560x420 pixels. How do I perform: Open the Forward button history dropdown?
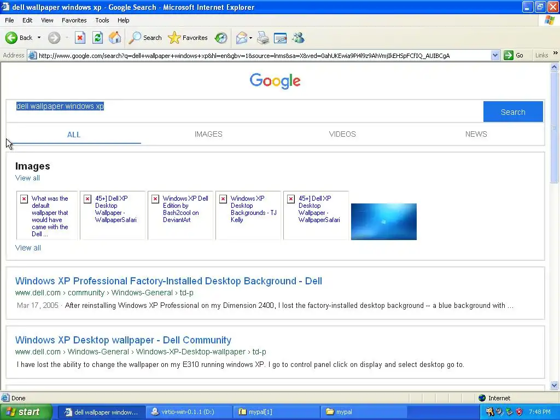click(x=67, y=38)
